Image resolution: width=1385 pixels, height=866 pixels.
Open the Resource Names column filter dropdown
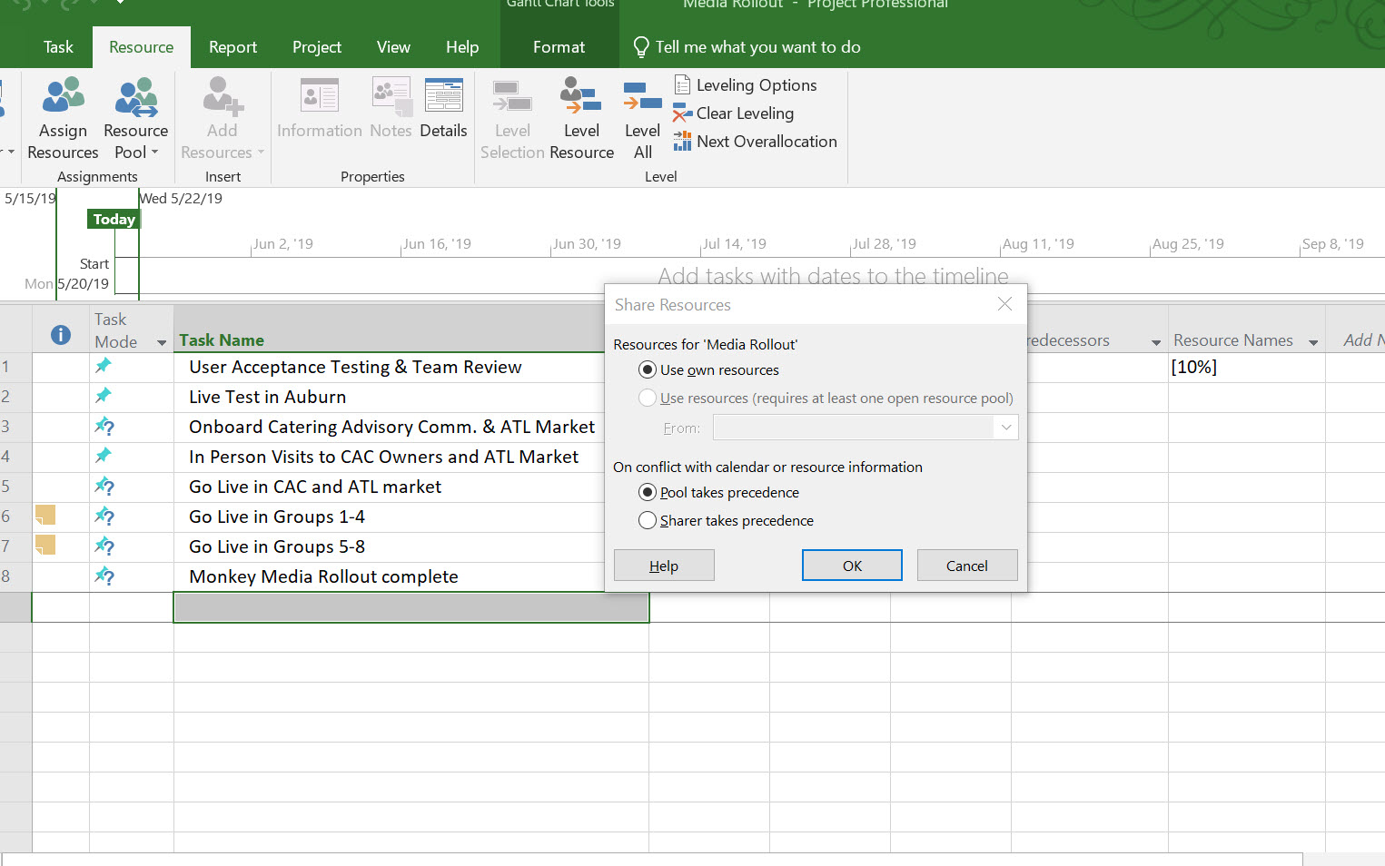(x=1313, y=342)
